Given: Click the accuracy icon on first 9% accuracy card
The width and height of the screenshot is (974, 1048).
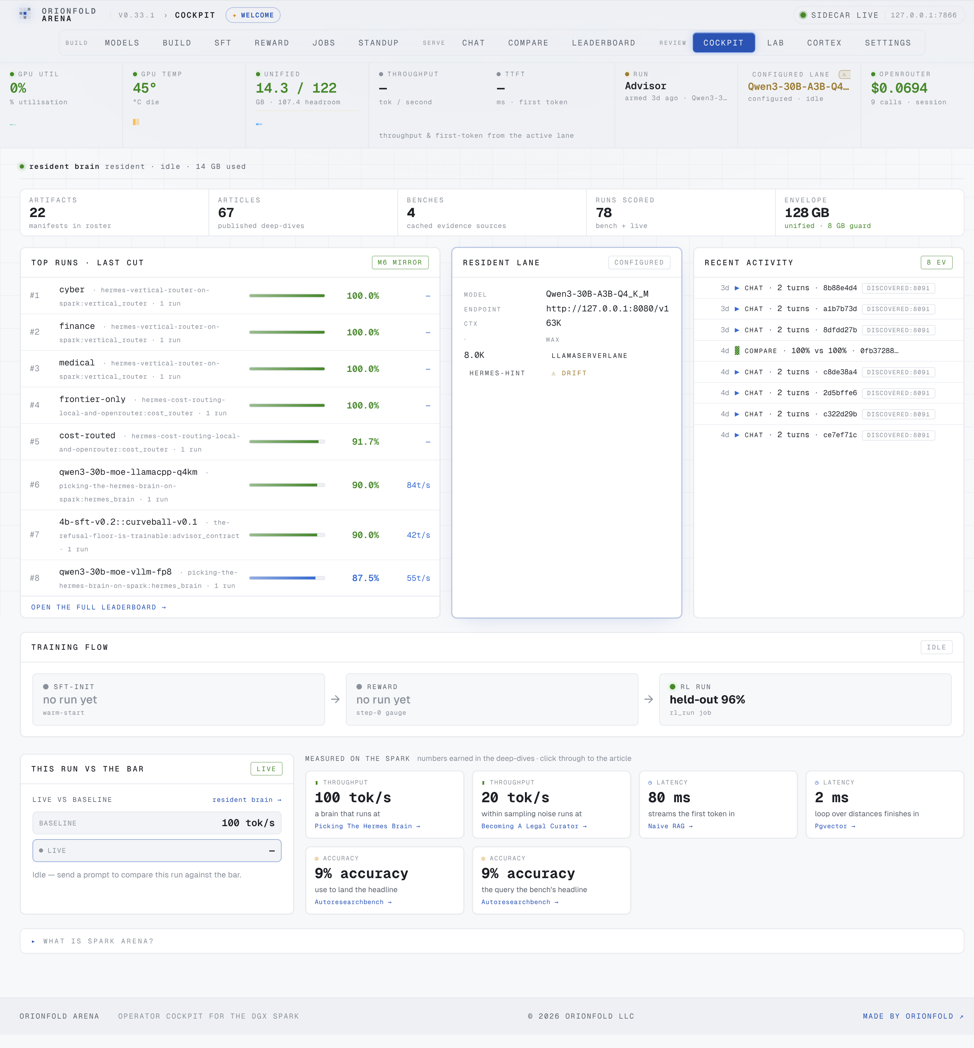Looking at the screenshot, I should click(x=316, y=858).
